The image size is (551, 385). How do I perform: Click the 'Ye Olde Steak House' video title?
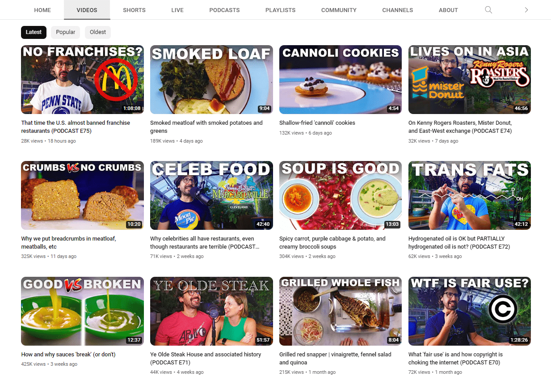(206, 358)
